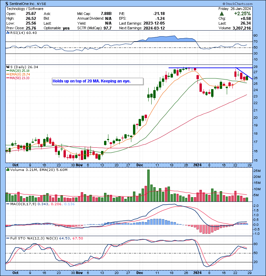Click the P/E value -21.18
The width and height of the screenshot is (266, 276).
[x=159, y=14]
